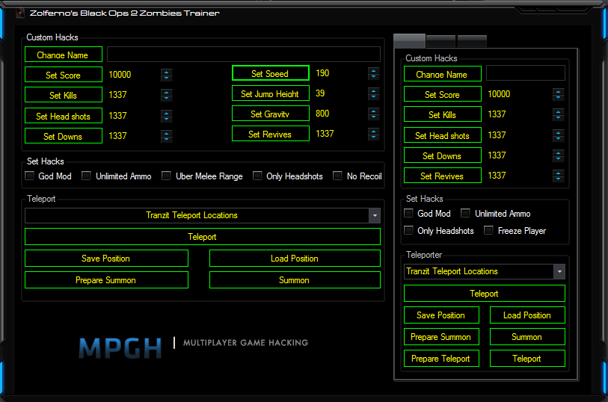
Task: Open the Tranzit locations dropdown in the Teleport group
Action: pyautogui.click(x=375, y=215)
